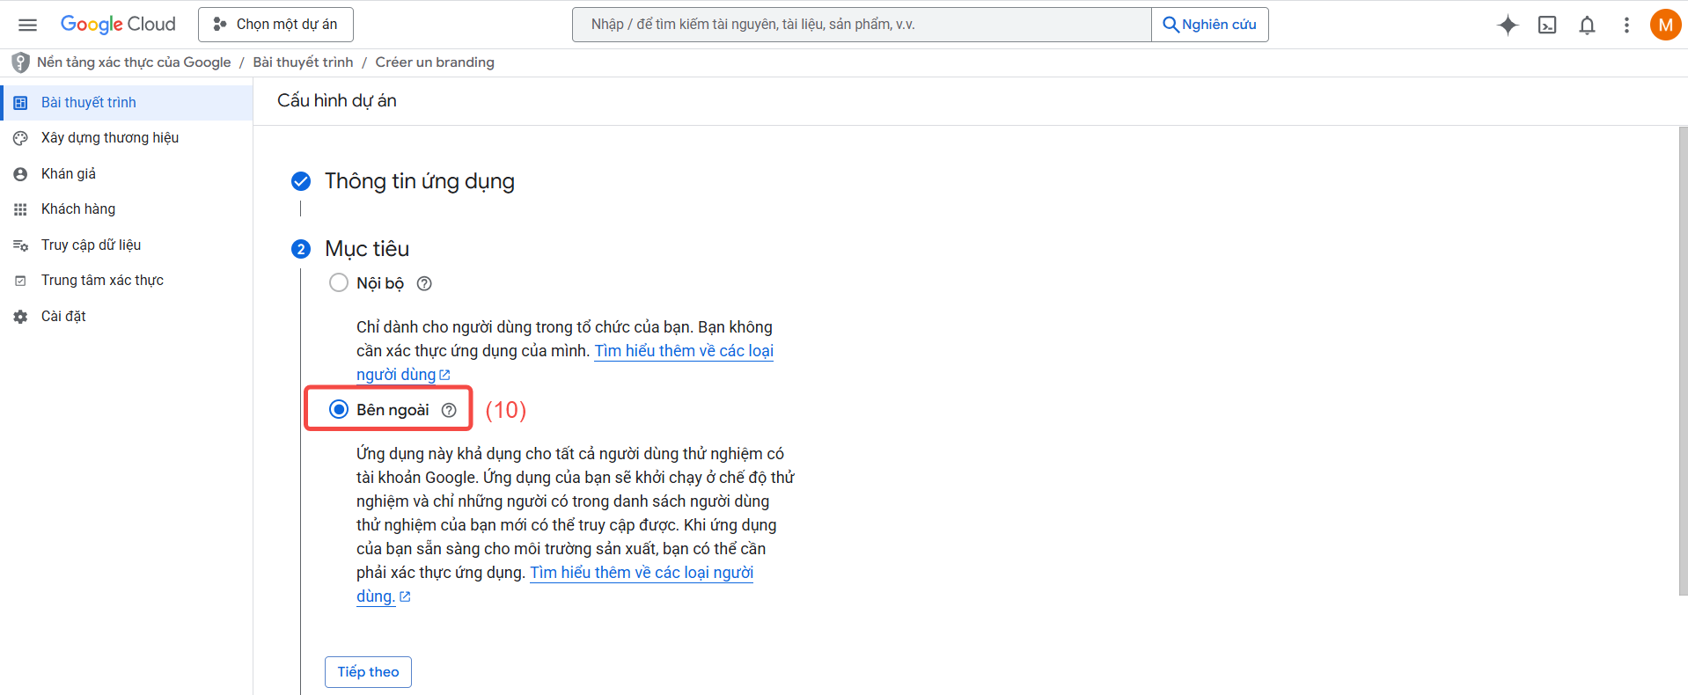Open first Tìm hiểu thêm về các loại người dùng link
1688x695 pixels.
684,351
